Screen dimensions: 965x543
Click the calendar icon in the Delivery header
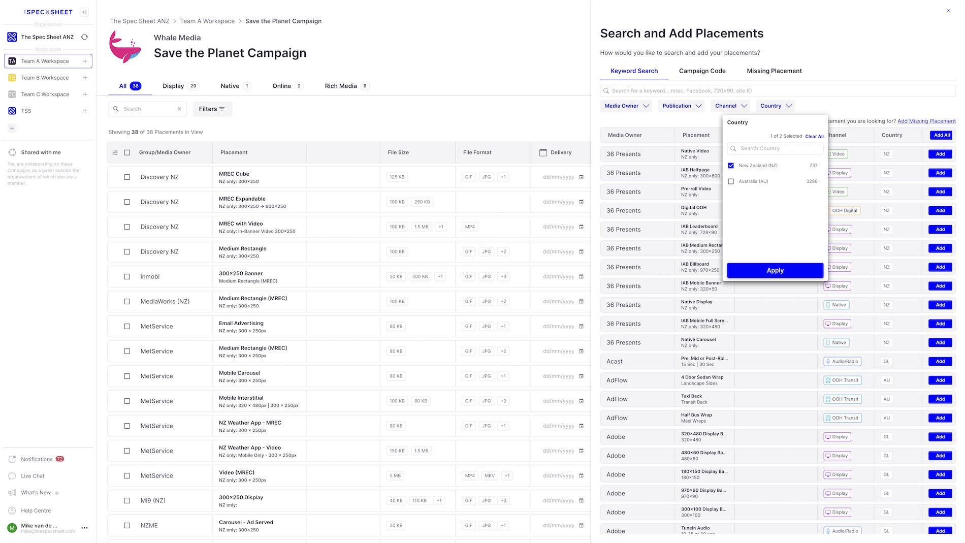point(543,152)
